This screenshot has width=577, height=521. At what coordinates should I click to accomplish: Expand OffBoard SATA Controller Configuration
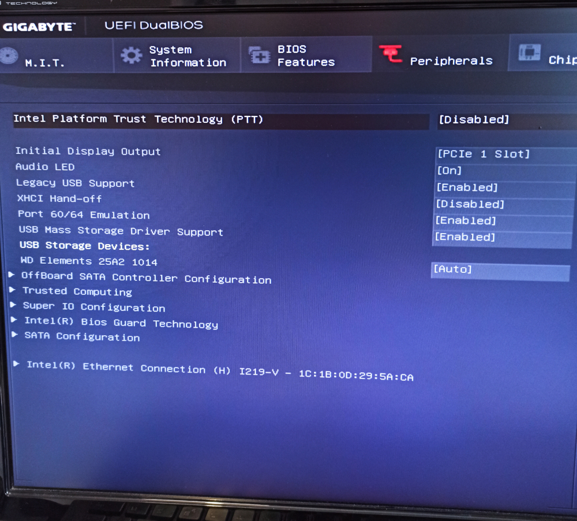click(x=145, y=278)
